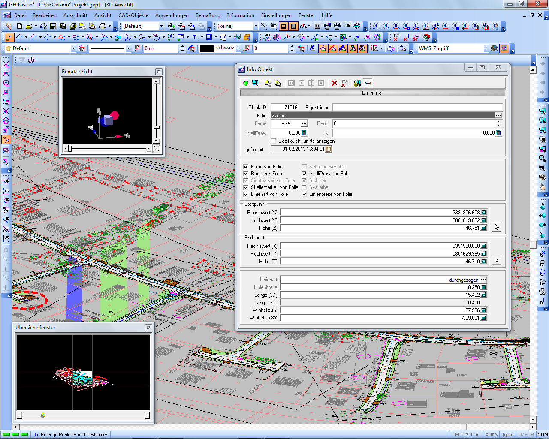Click the 3D view thumbnail in Benutzersicht
The width and height of the screenshot is (549, 439).
pyautogui.click(x=107, y=111)
